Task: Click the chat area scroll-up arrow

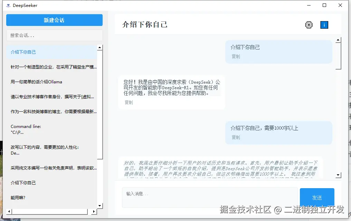Action: 338,40
